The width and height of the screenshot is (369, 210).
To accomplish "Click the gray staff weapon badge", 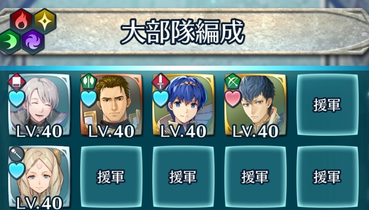I will click(x=17, y=154).
